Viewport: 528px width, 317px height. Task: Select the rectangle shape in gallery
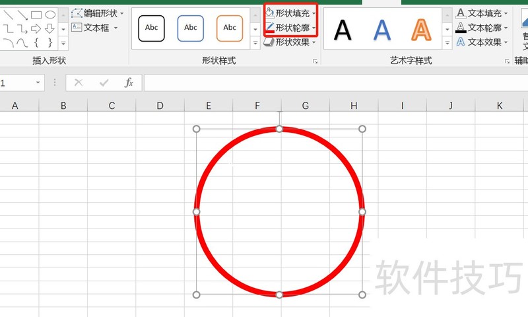click(36, 15)
